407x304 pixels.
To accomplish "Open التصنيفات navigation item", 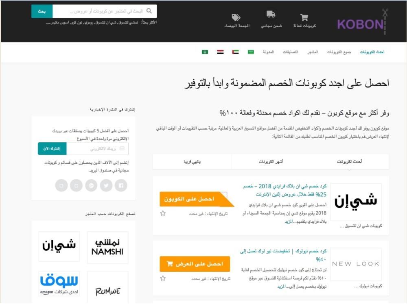I will 291,52.
